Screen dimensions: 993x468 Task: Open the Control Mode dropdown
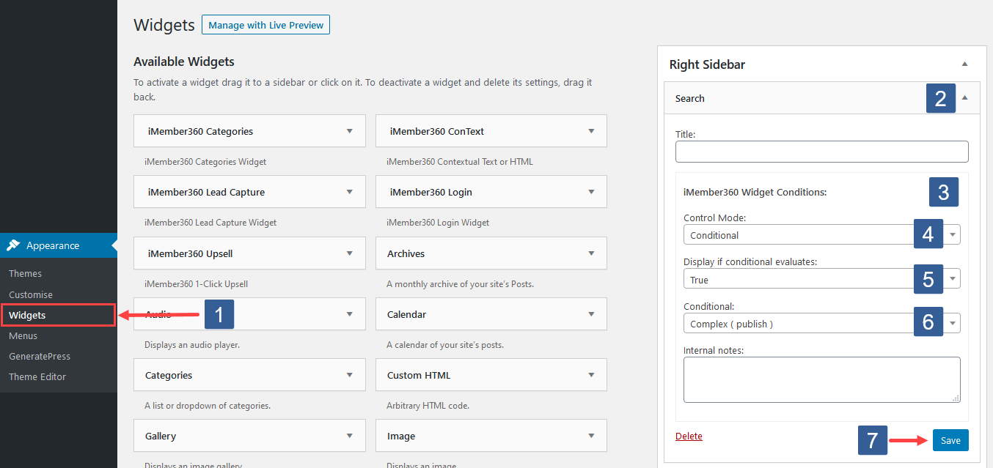click(x=952, y=234)
